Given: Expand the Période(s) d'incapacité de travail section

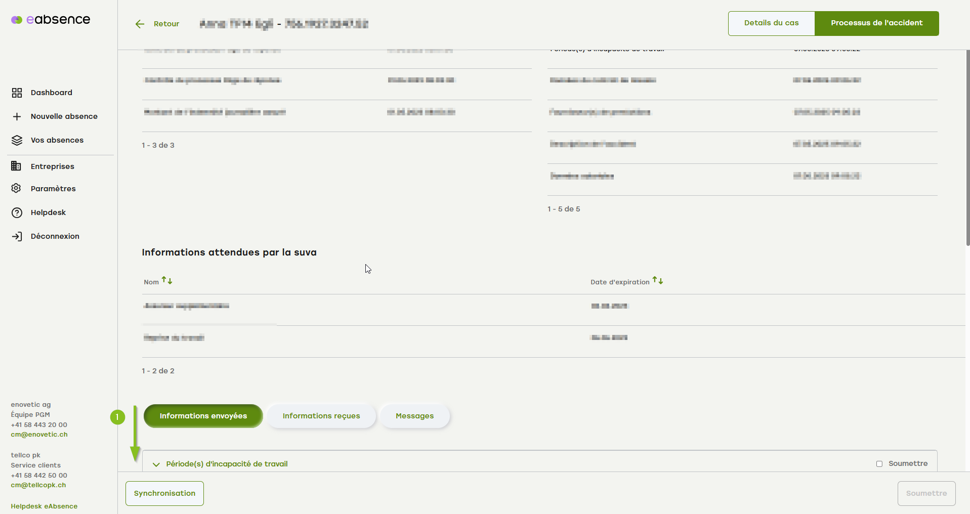Looking at the screenshot, I should (x=156, y=464).
